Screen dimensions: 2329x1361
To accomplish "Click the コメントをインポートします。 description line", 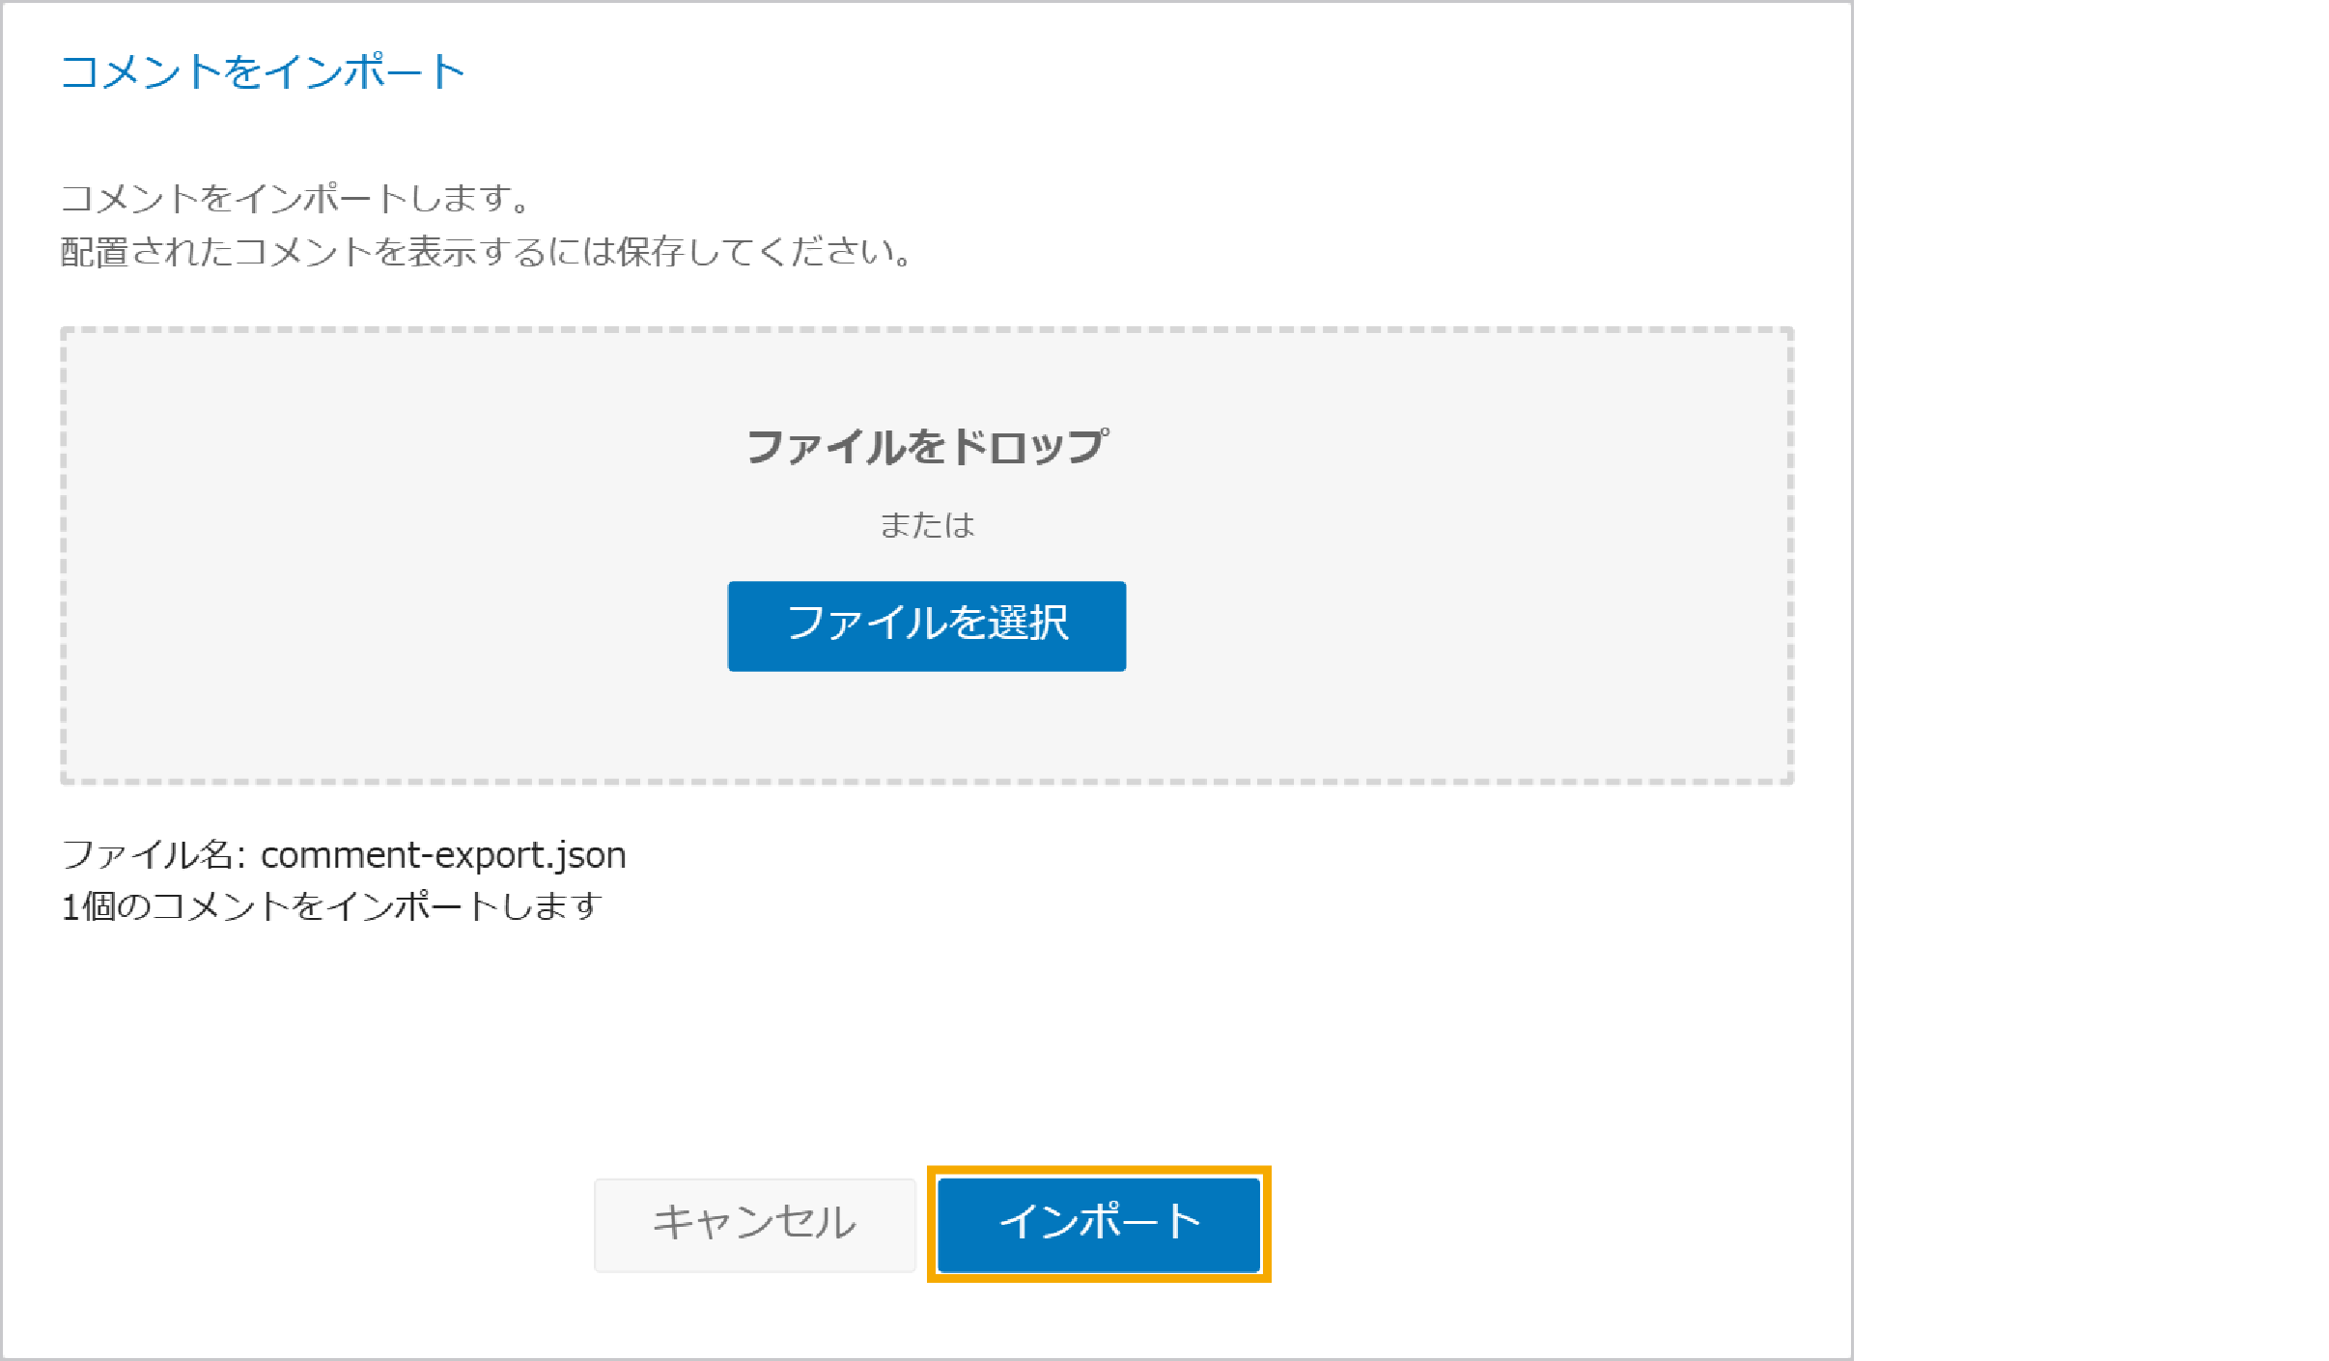I will [295, 198].
